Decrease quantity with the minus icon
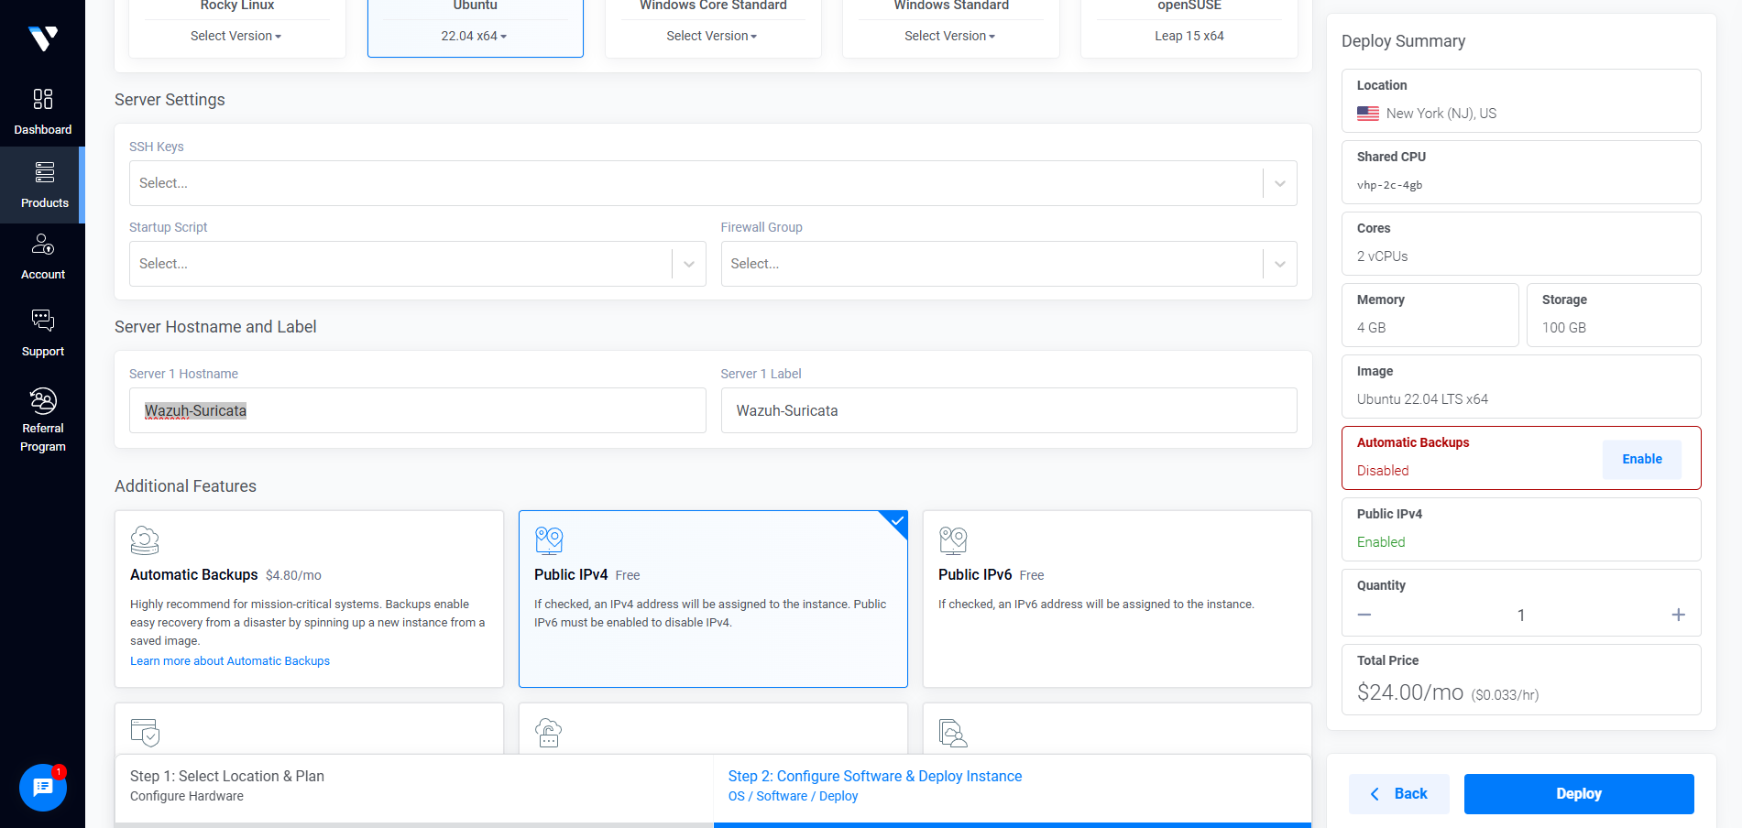 click(1364, 615)
